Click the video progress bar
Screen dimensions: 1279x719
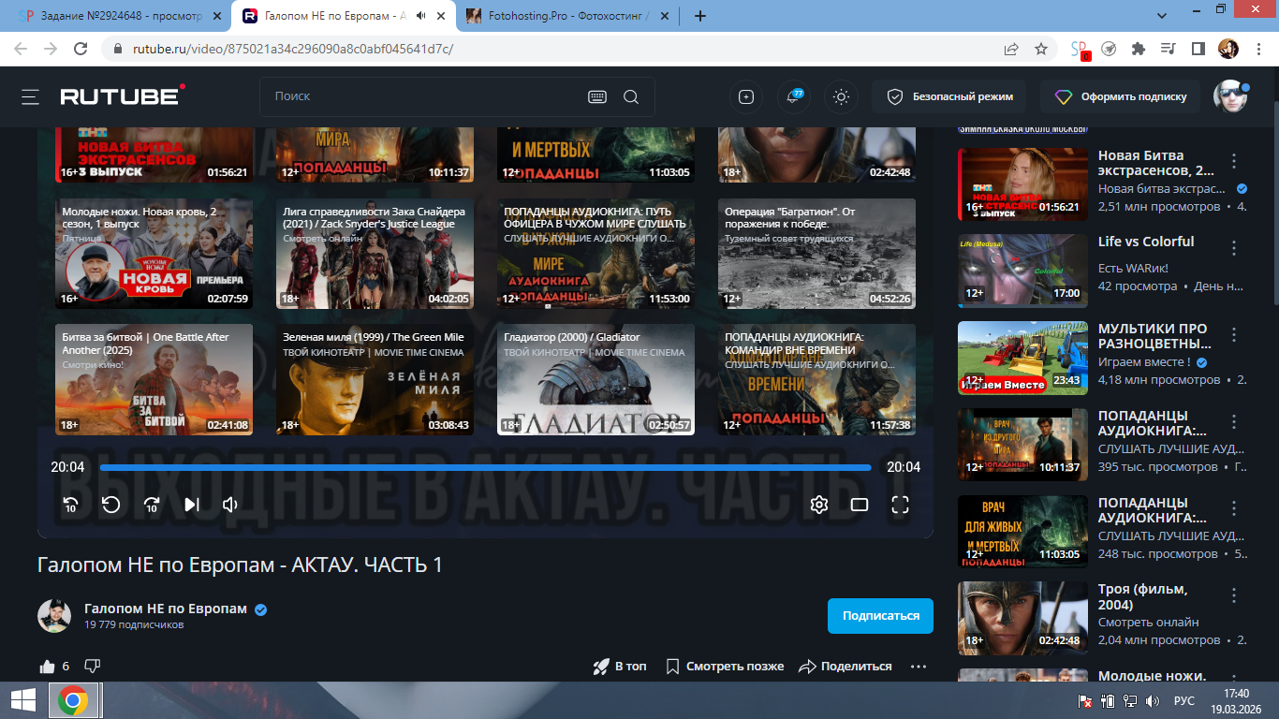[x=485, y=467]
